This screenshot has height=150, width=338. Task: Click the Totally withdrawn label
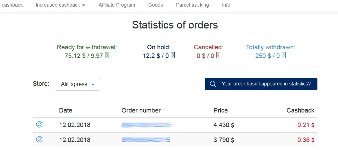point(271,47)
